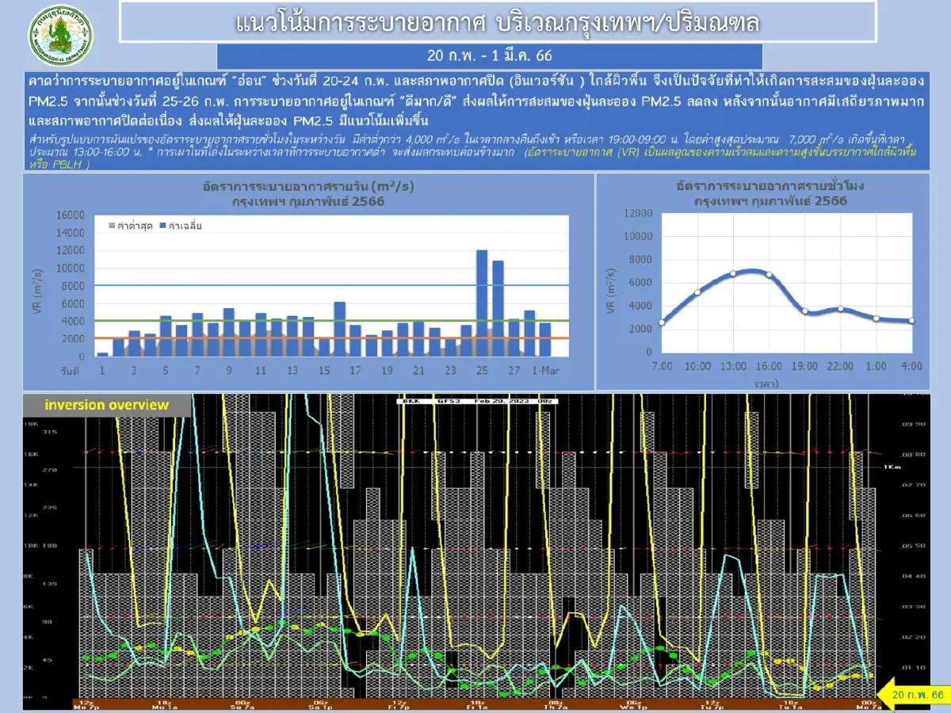This screenshot has height=713, width=951.
Task: Click the '1:00' time label on hourly chart
Action: tap(876, 366)
